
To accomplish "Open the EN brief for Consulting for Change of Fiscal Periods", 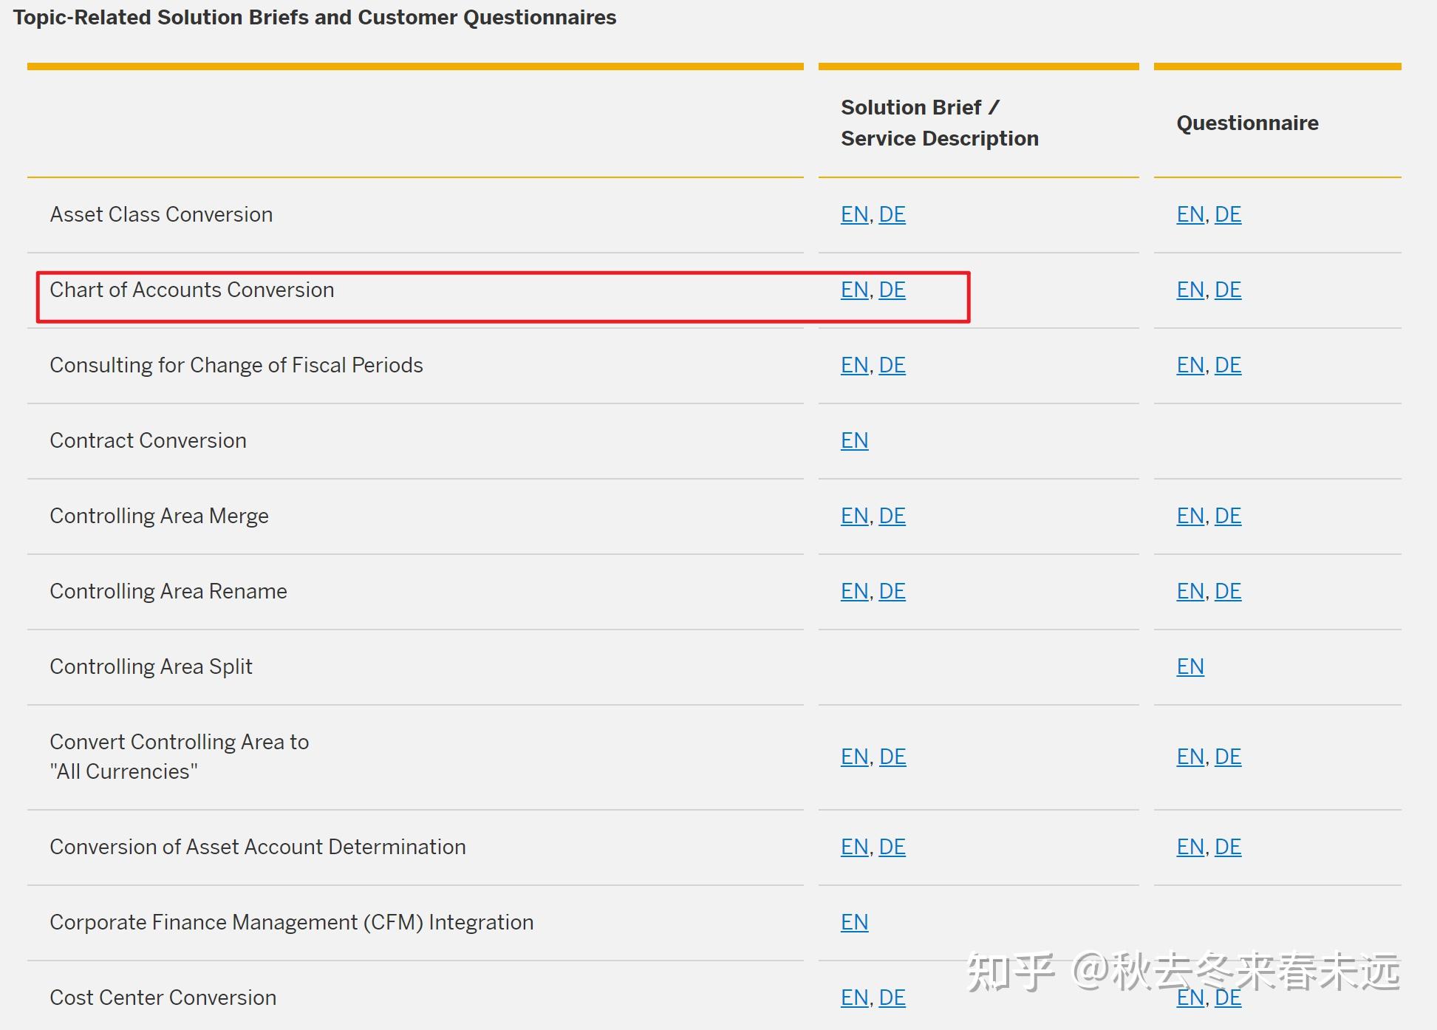I will (853, 365).
